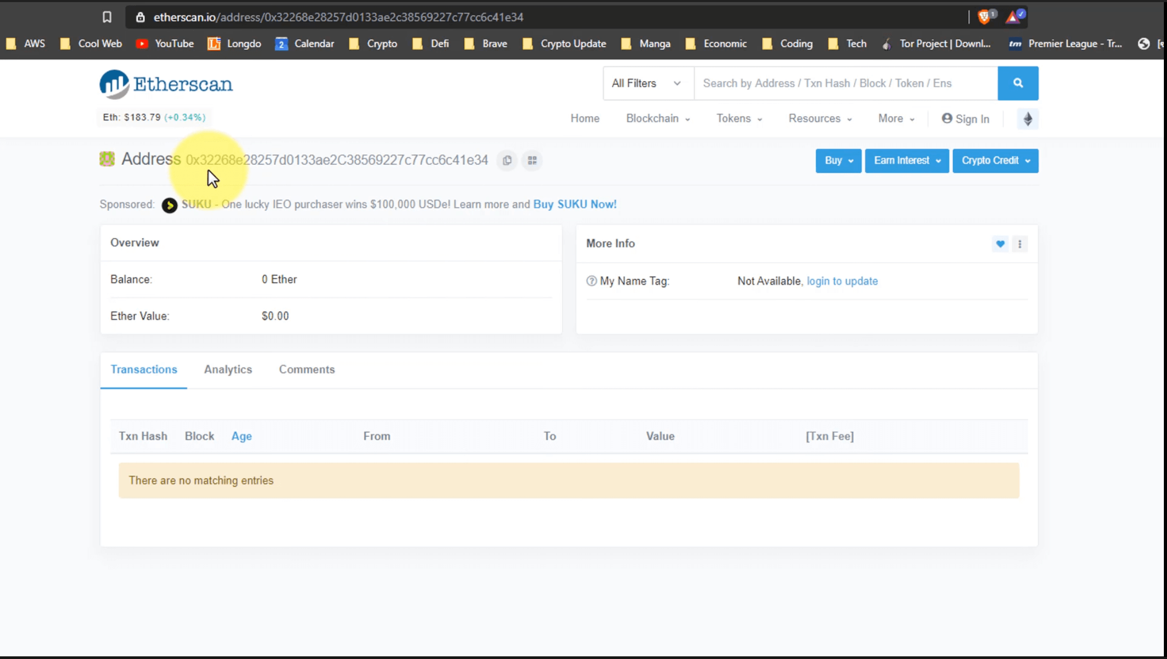
Task: Open the Crypto Credit dropdown
Action: click(995, 161)
